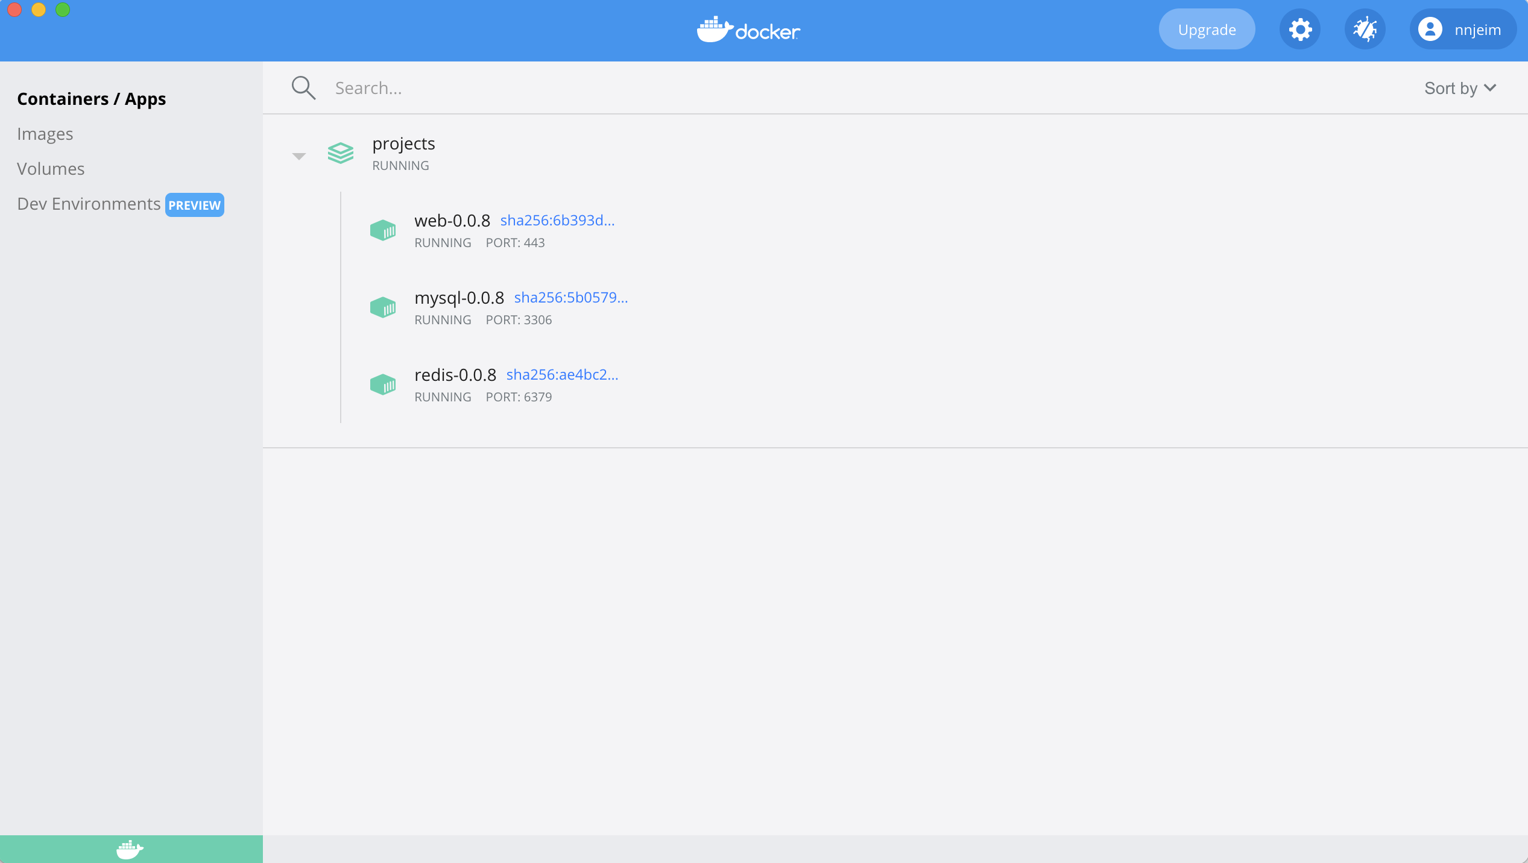Screen dimensions: 1528x863
Task: Open the sha256:5b0579 image link
Action: (x=570, y=298)
